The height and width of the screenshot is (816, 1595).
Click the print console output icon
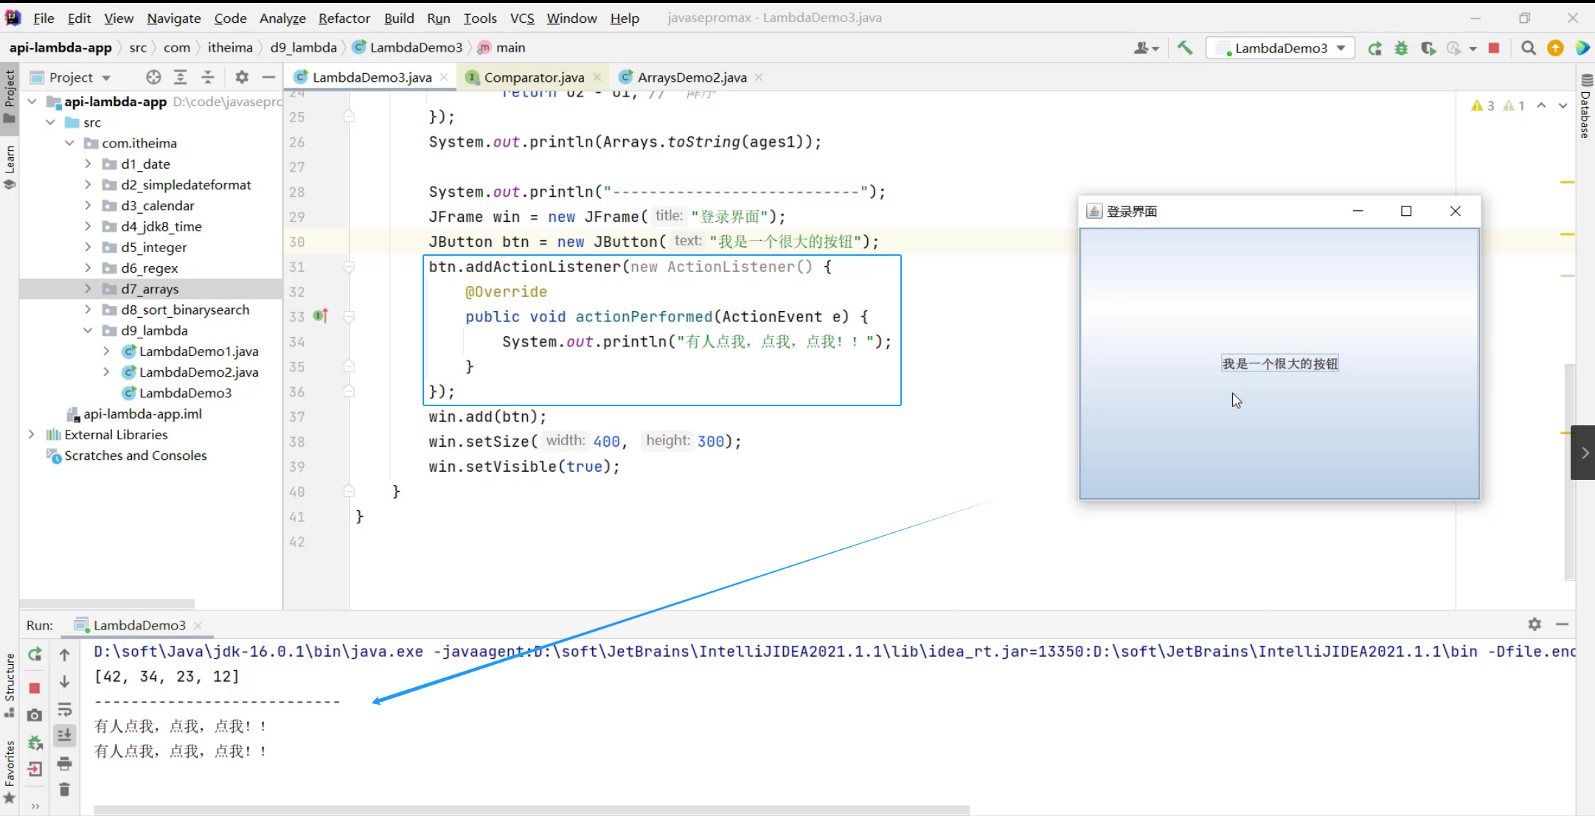[65, 763]
